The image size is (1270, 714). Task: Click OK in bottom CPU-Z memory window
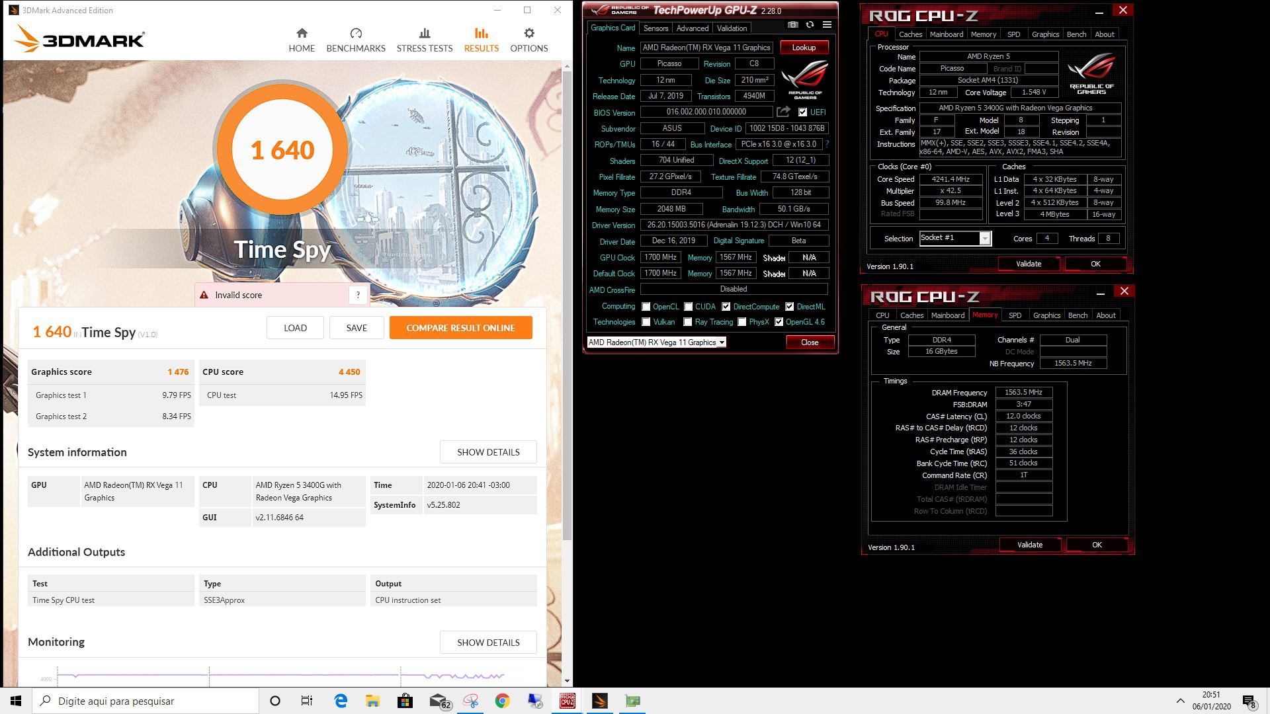pyautogui.click(x=1097, y=545)
